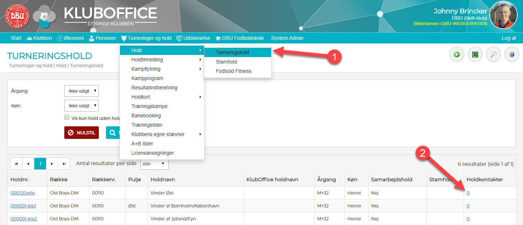Open the Økonomi navigation menu
Image resolution: width=523 pixels, height=225 pixels.
click(x=70, y=38)
